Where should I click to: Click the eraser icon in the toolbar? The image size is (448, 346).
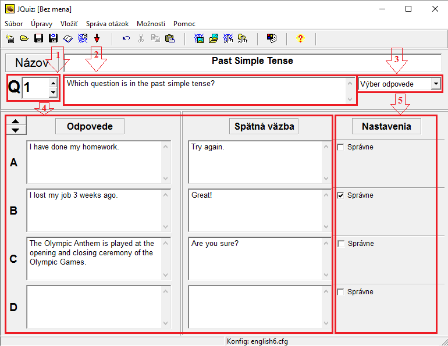pyautogui.click(x=68, y=39)
